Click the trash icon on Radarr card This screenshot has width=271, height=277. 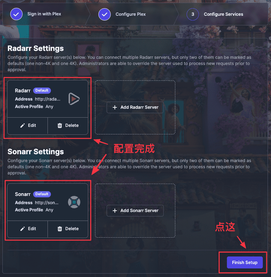coord(60,126)
